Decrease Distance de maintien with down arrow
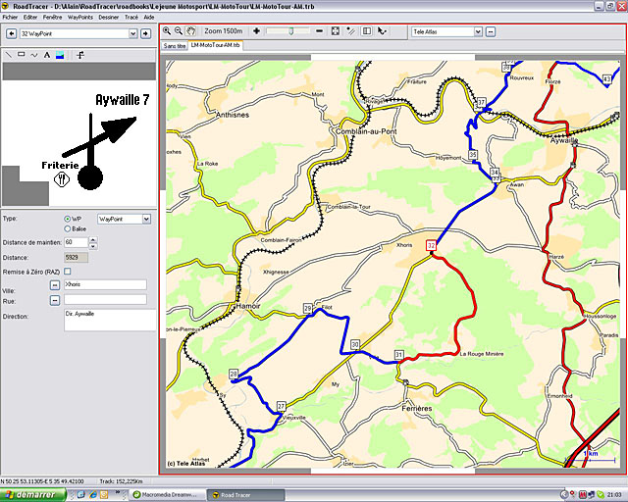628x502 pixels. pos(93,246)
